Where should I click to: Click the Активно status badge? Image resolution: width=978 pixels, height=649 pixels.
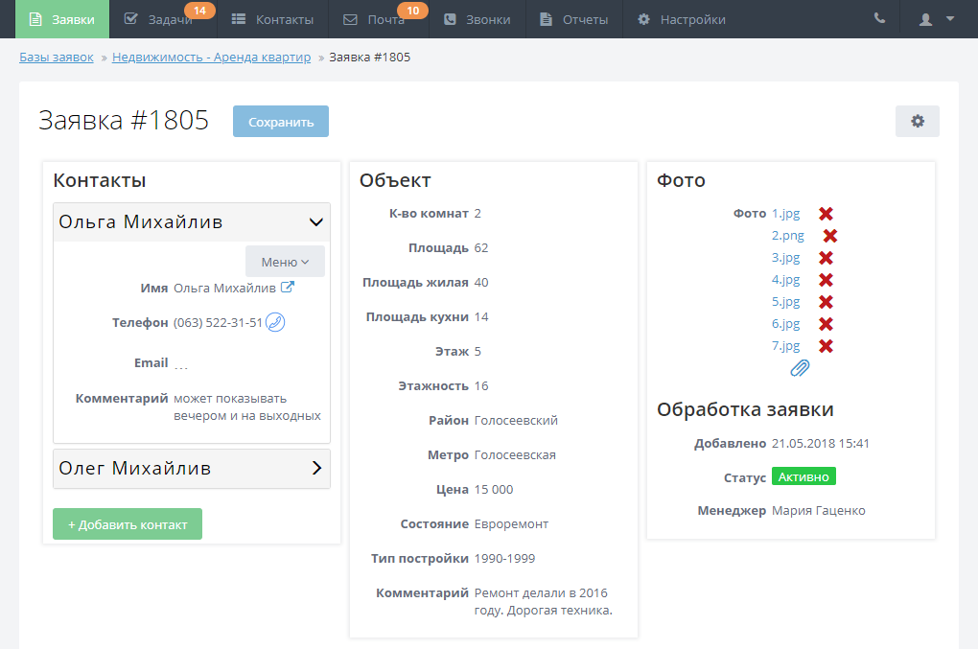coord(803,476)
